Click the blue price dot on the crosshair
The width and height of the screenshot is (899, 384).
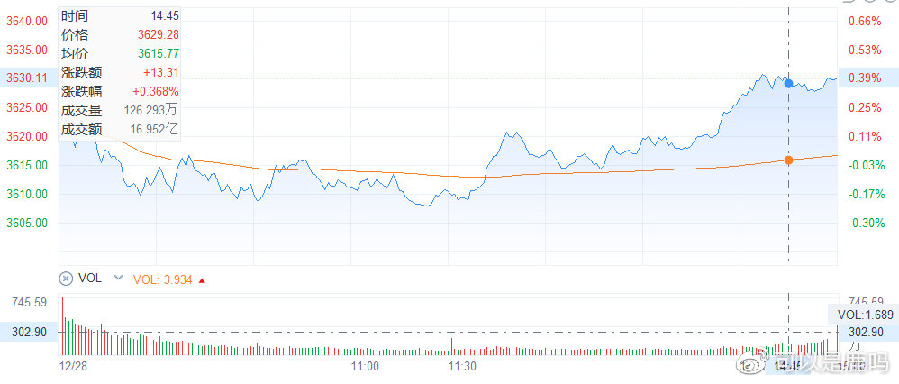789,83
